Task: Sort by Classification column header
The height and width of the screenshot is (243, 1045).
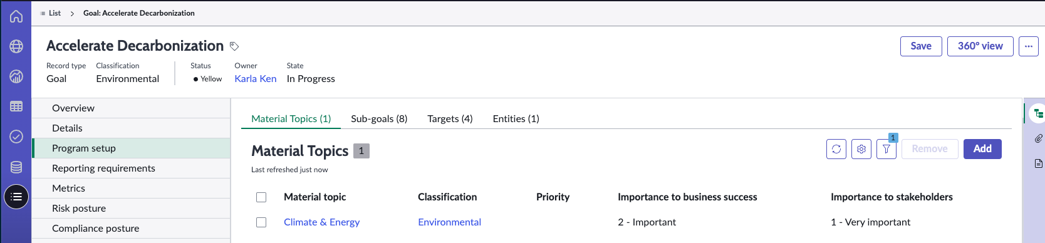Action: pos(447,197)
